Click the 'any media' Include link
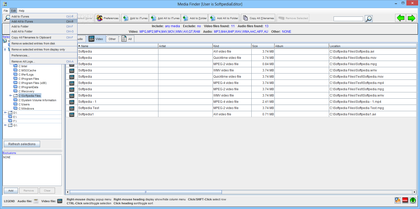The height and width of the screenshot is (209, 420). coord(172,26)
